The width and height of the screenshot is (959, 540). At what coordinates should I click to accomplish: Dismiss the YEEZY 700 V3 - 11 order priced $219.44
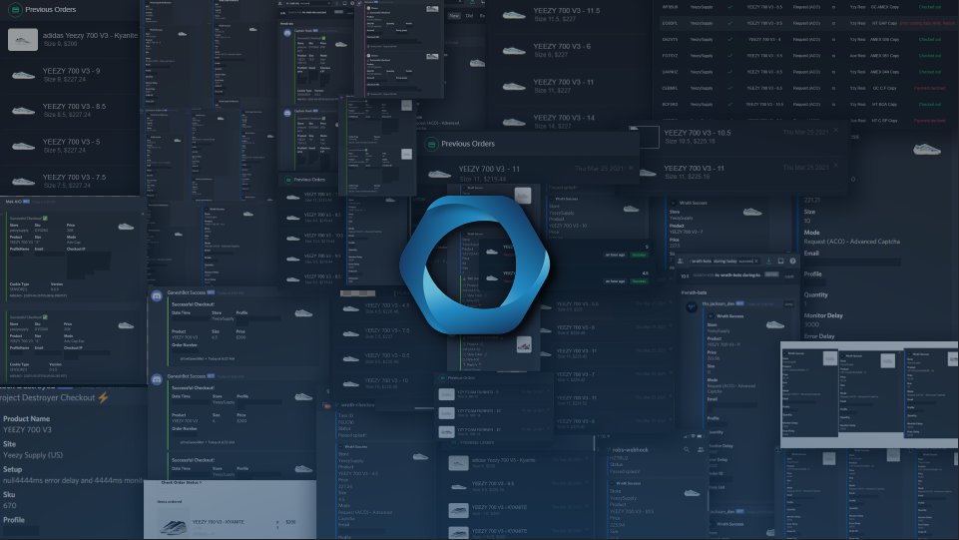(x=631, y=168)
